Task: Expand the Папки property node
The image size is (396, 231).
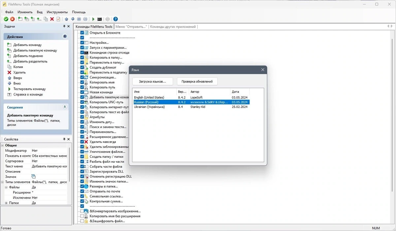Action: click(x=6, y=203)
